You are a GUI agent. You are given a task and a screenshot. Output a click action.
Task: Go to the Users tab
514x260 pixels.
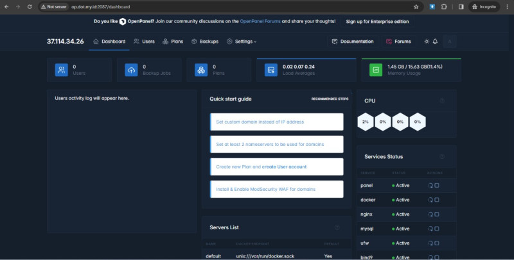(144, 42)
